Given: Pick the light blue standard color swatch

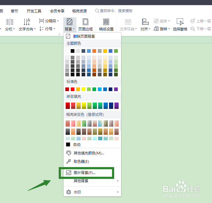Looking at the screenshot, I should click(x=100, y=89).
